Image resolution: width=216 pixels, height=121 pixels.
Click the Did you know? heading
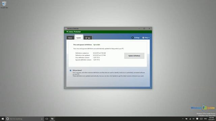[77, 70]
